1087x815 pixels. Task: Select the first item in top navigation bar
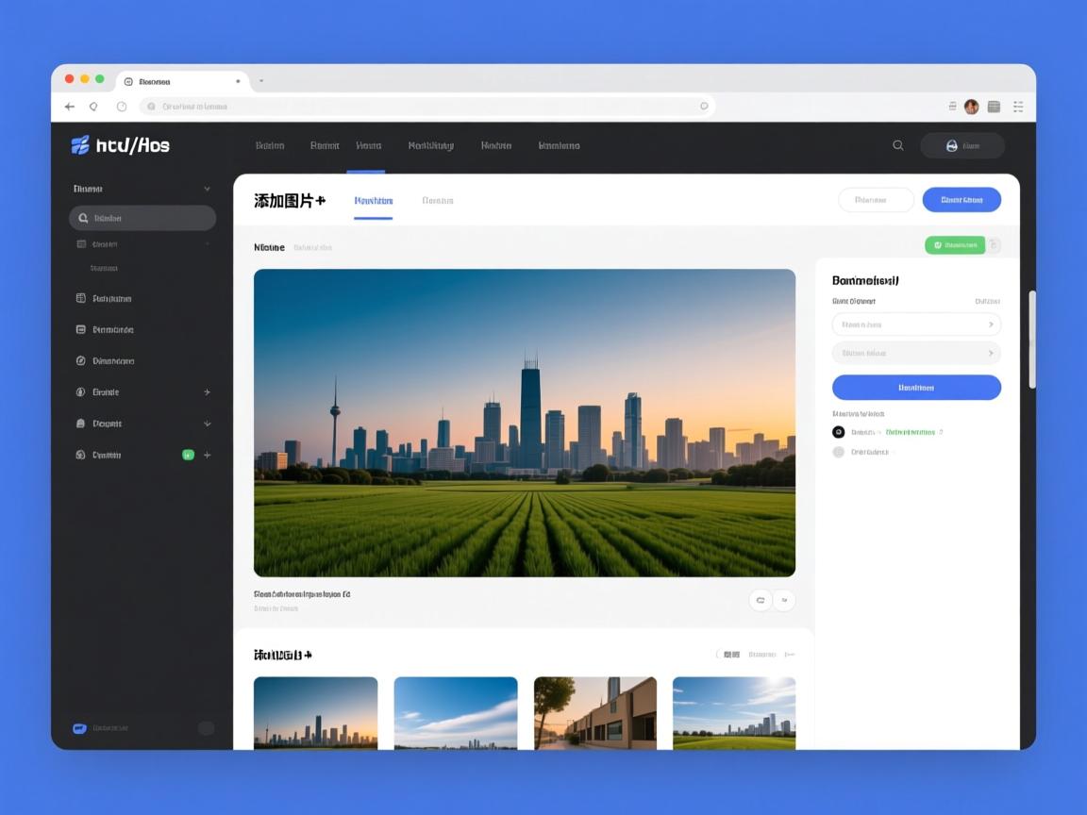[x=270, y=145]
